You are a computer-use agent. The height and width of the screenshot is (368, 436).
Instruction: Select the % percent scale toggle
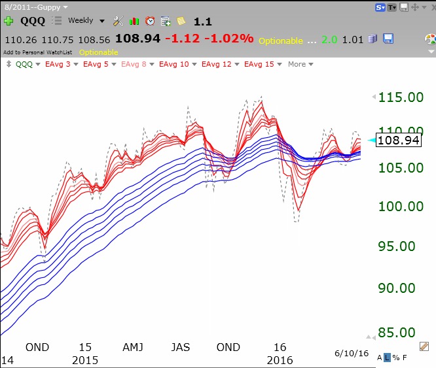[x=396, y=358]
